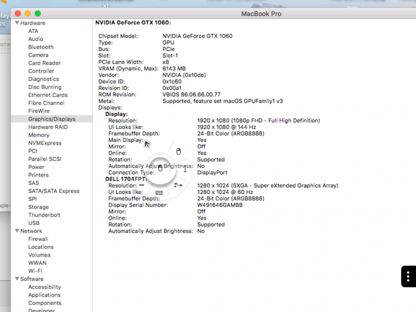The width and height of the screenshot is (416, 312).
Task: Open Wi-Fi network information
Action: click(x=35, y=271)
